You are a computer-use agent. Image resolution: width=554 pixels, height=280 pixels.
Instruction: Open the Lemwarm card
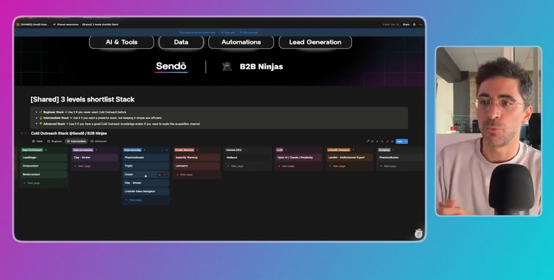pyautogui.click(x=197, y=166)
